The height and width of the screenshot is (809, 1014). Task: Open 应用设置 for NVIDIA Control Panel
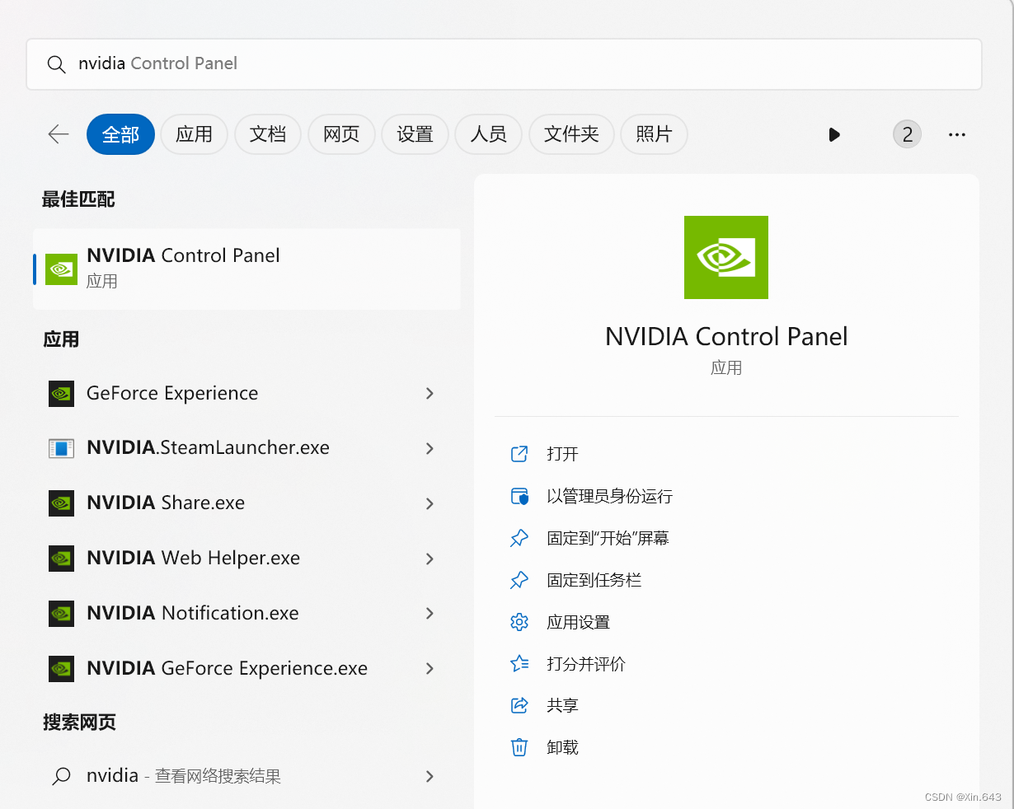coord(578,622)
